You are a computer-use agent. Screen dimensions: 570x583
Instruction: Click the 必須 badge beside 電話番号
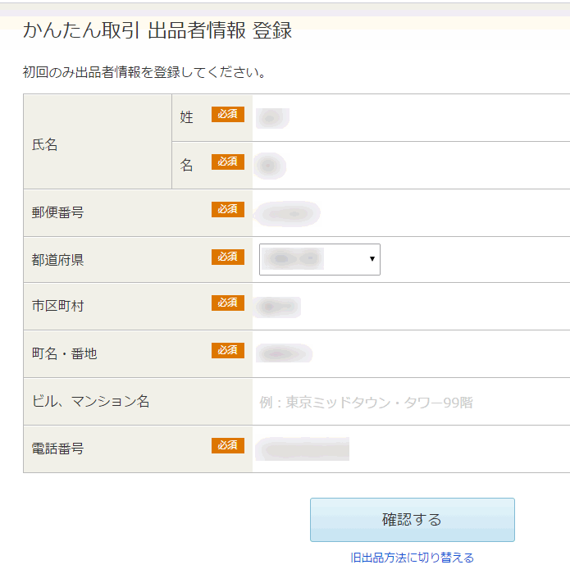tap(227, 446)
